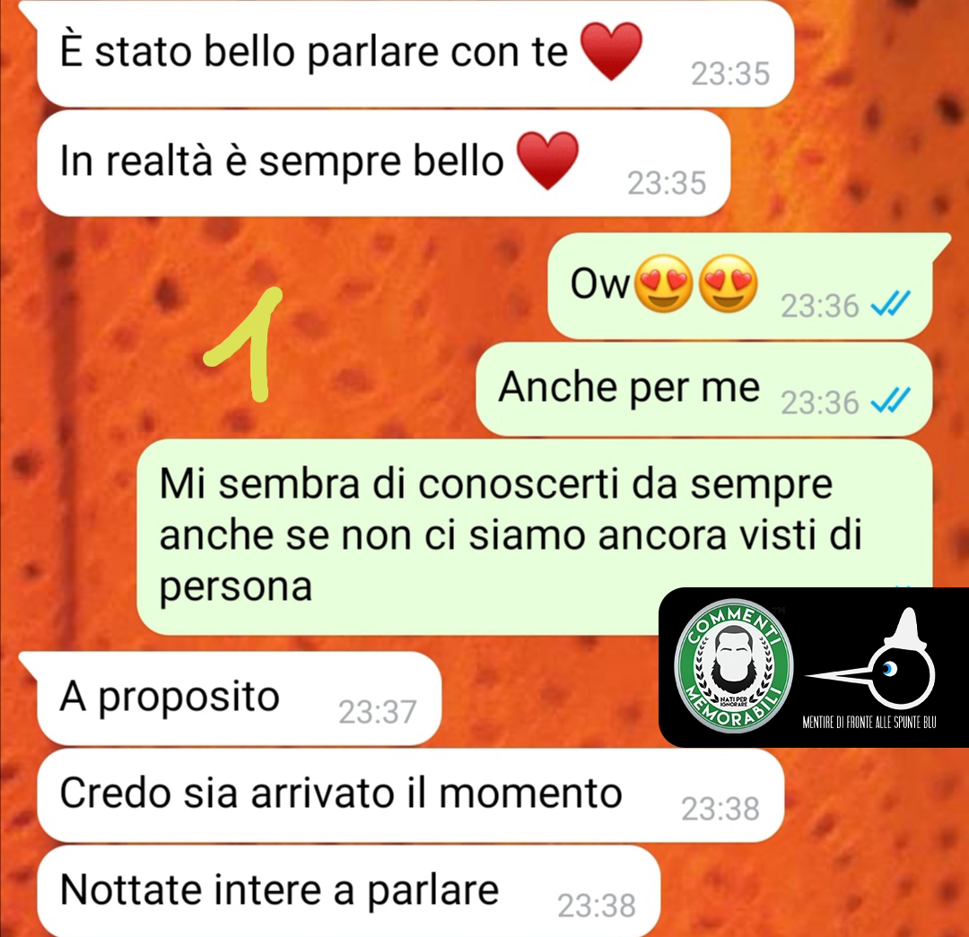969x937 pixels.
Task: Click the red heart after 'parlare con te'
Action: point(611,52)
